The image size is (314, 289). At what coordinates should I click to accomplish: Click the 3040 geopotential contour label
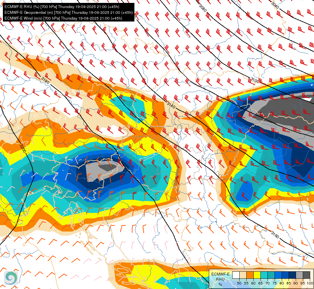coord(275,5)
